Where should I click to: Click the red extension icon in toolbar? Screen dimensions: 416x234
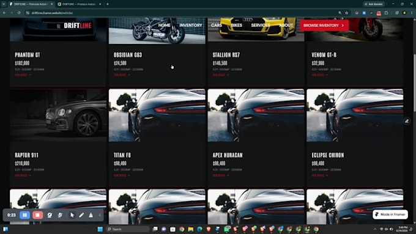[x=379, y=13]
